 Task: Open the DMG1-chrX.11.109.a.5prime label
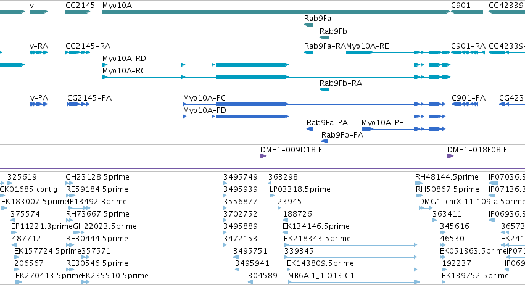pyautogui.click(x=472, y=202)
